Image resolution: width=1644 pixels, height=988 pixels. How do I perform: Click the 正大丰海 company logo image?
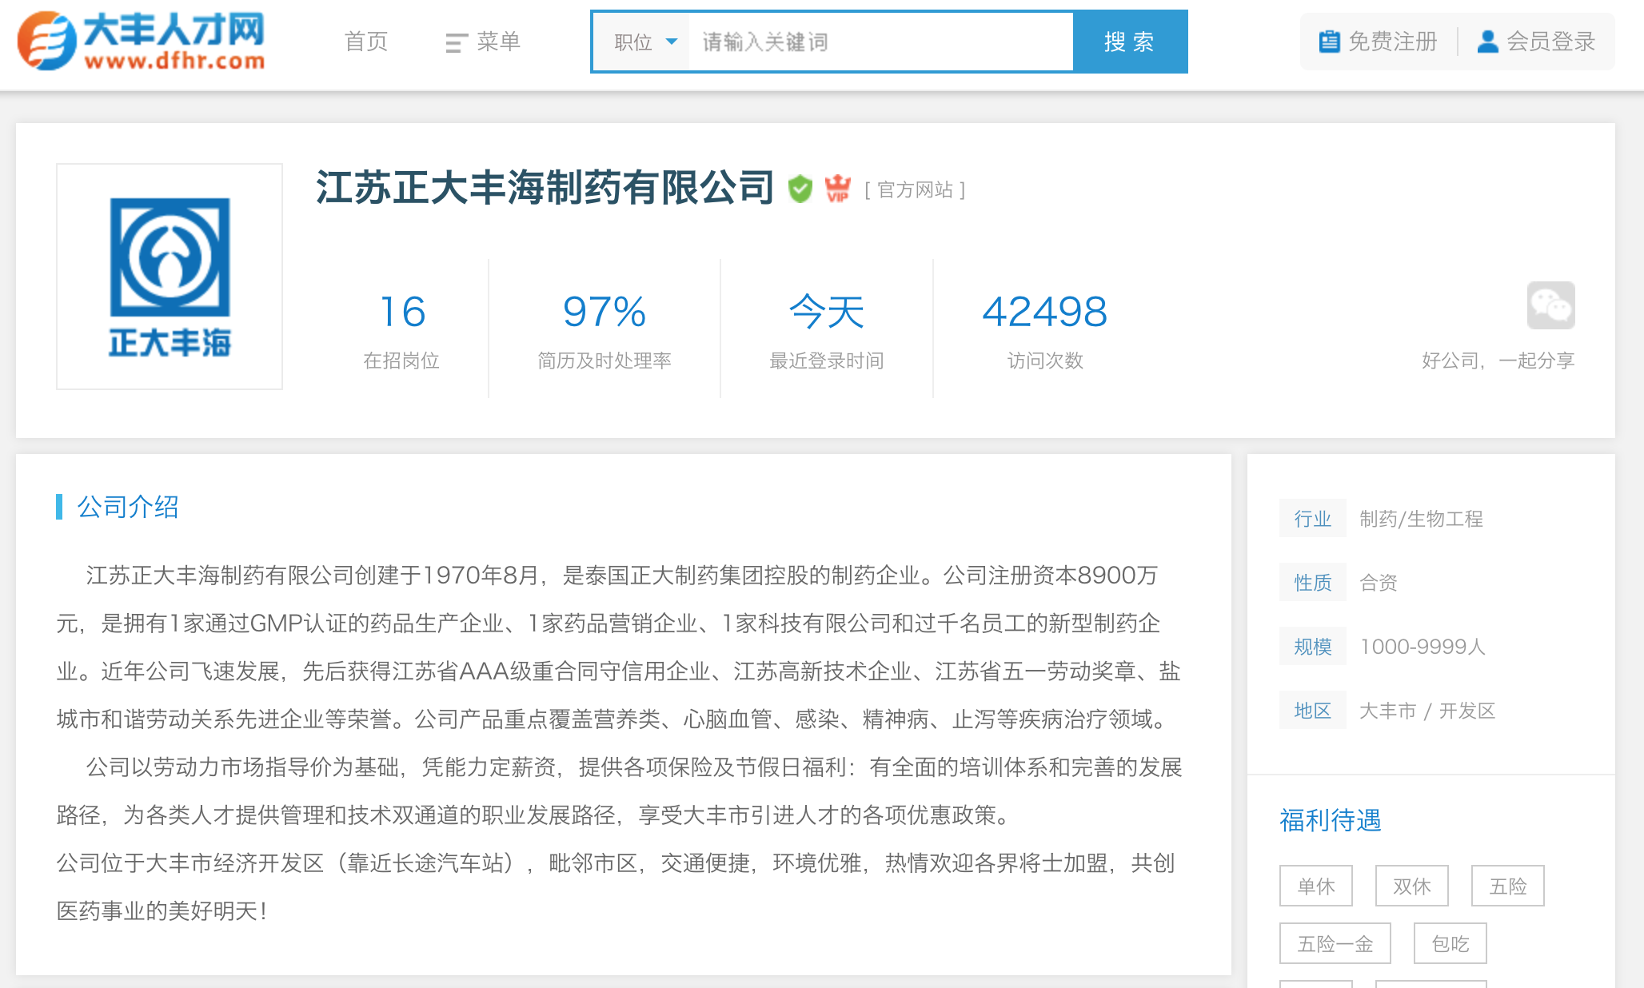pos(170,277)
